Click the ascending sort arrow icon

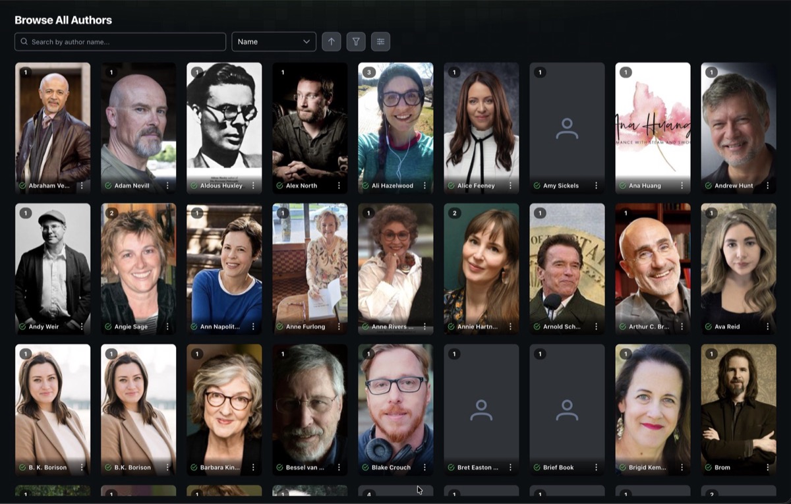tap(331, 41)
